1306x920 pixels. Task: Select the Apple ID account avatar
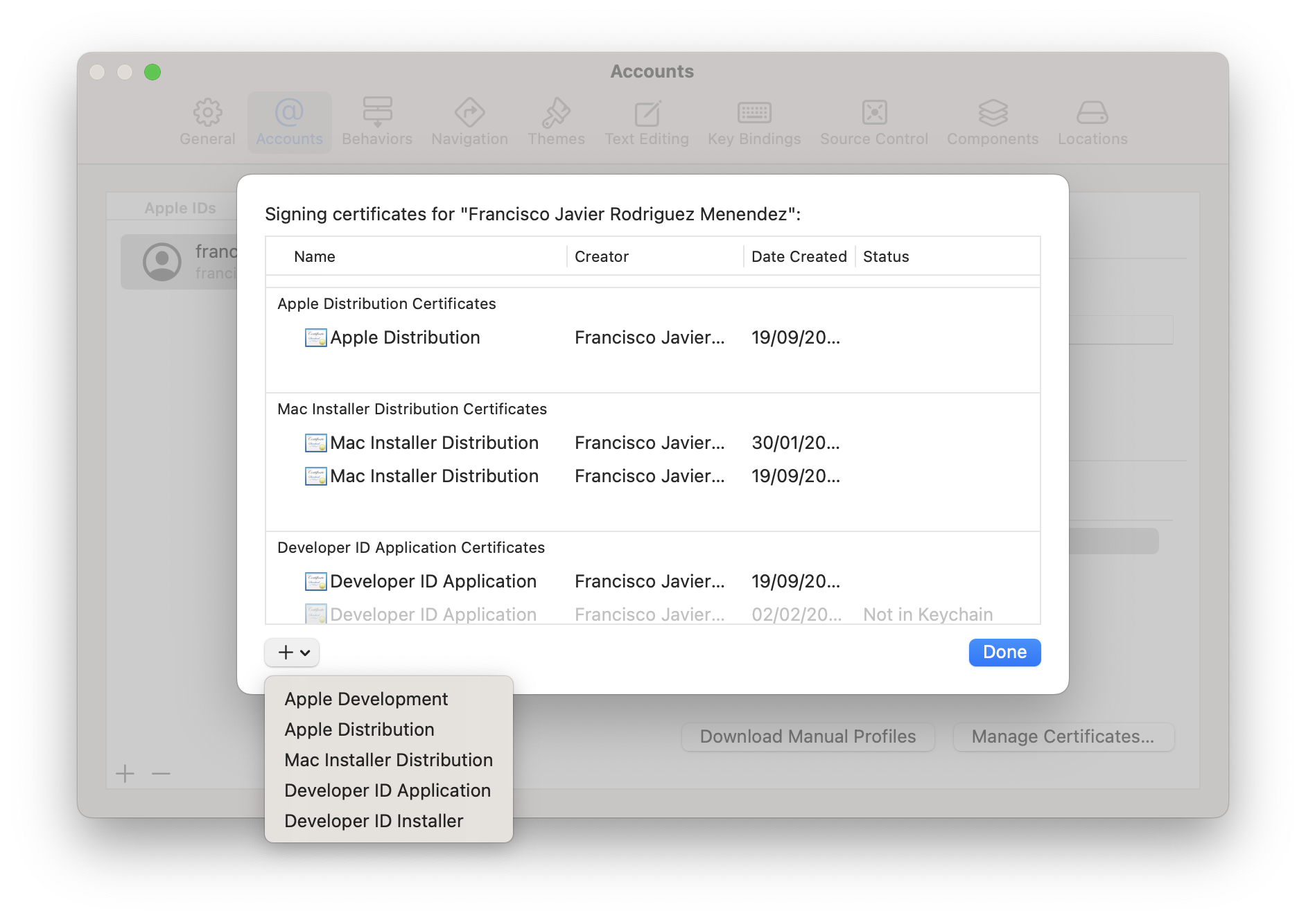(x=162, y=262)
